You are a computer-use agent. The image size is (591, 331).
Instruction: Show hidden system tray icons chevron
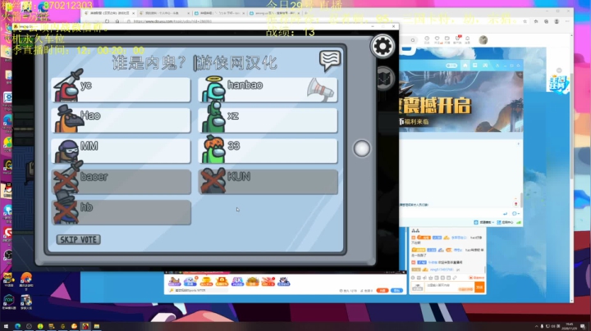pyautogui.click(x=536, y=326)
